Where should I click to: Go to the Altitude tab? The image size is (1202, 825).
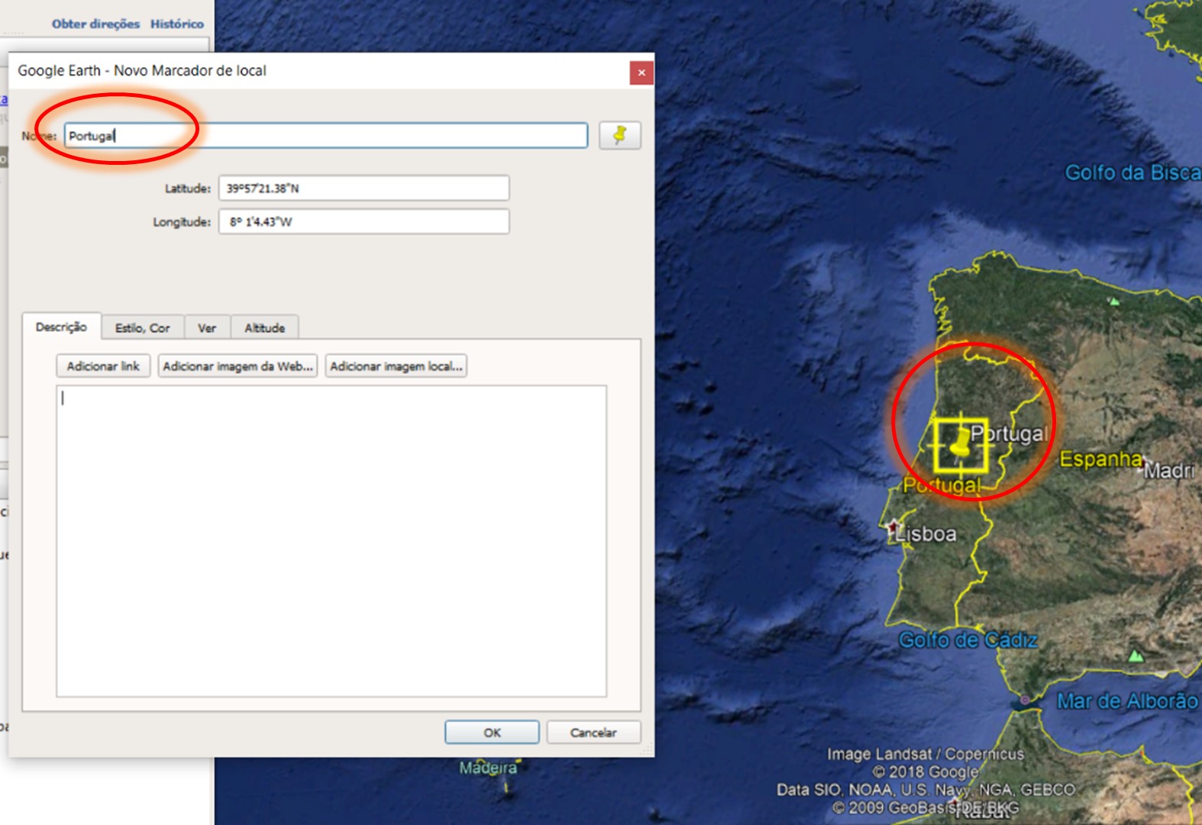pos(264,327)
